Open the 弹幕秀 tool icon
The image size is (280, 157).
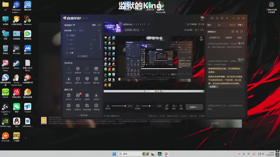(69, 106)
